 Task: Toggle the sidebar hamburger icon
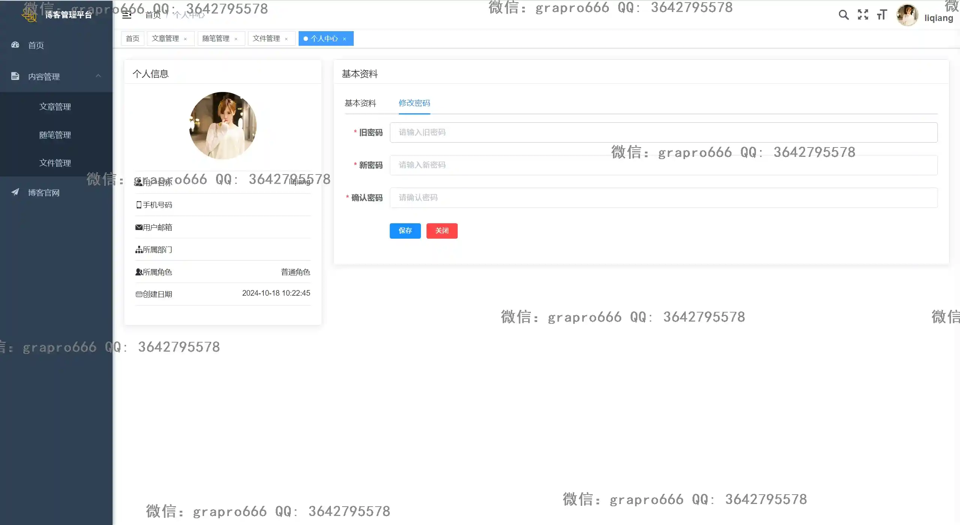(127, 15)
